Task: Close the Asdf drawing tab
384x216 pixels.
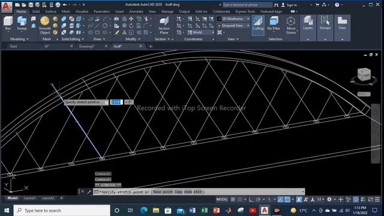Action: click(140, 46)
